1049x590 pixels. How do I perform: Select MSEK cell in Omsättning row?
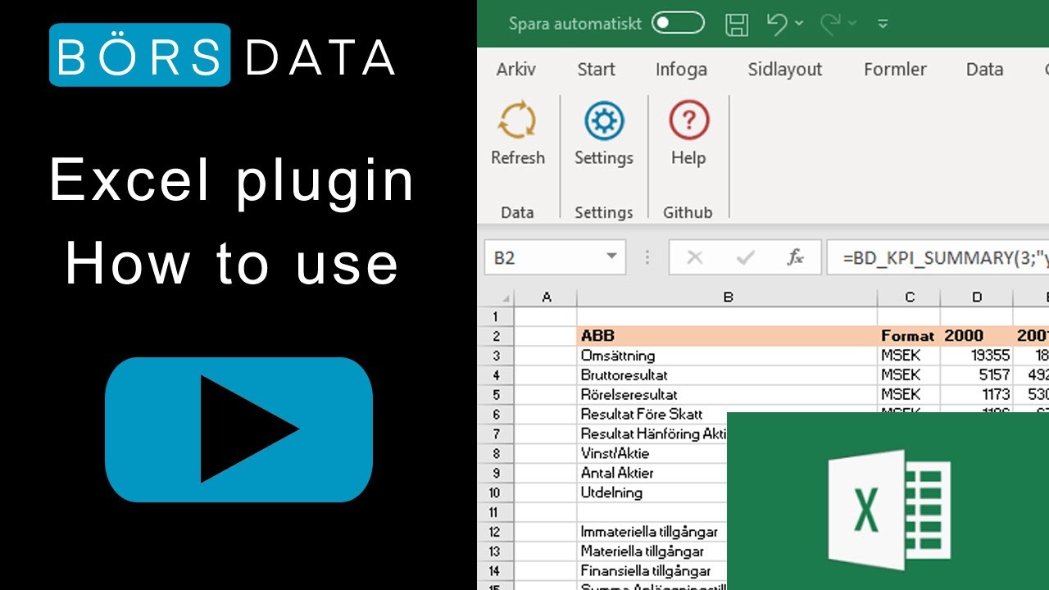909,356
